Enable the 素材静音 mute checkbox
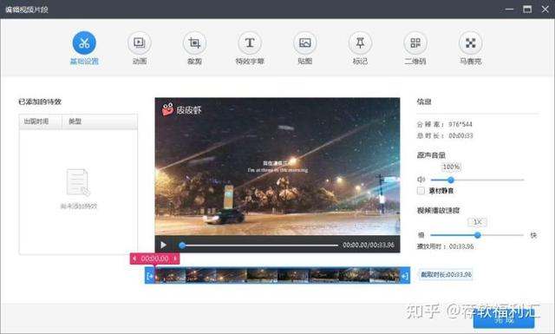Screen dimensions: 555x334 [x=421, y=191]
